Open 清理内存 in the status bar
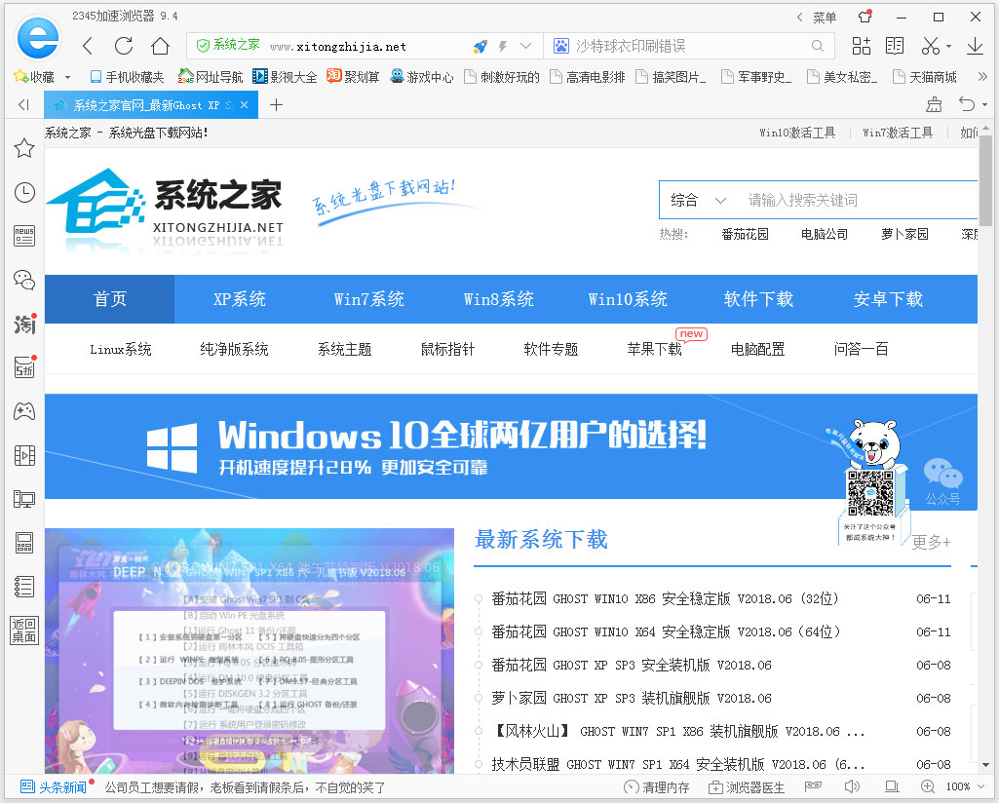 pos(656,787)
